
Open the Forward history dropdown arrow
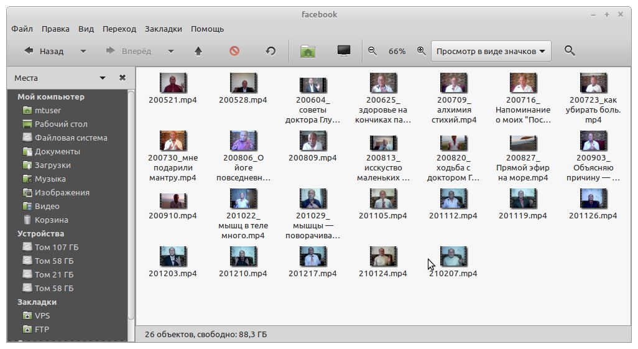tap(171, 51)
